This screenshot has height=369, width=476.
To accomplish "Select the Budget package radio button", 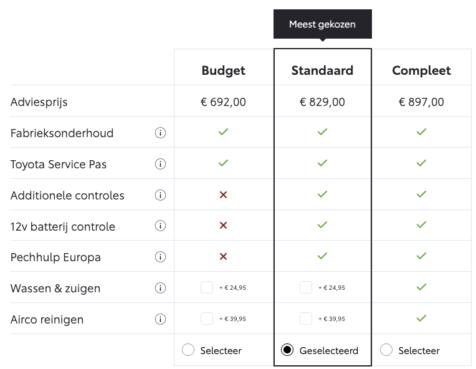I will tap(188, 350).
